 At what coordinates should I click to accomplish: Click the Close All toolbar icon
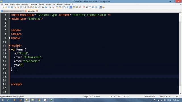click(18, 7)
